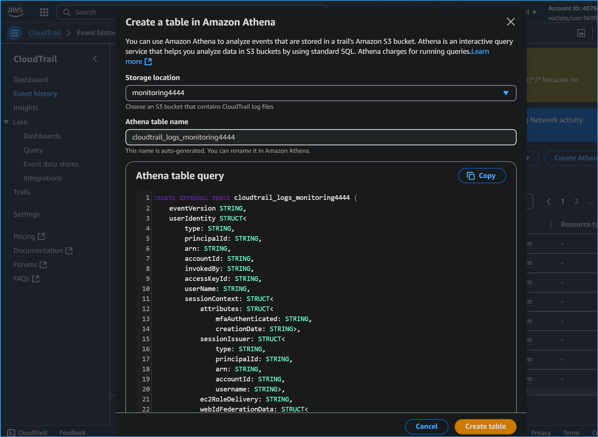This screenshot has height=437, width=598.
Task: Open FAQs via its external link icon
Action: [x=35, y=278]
